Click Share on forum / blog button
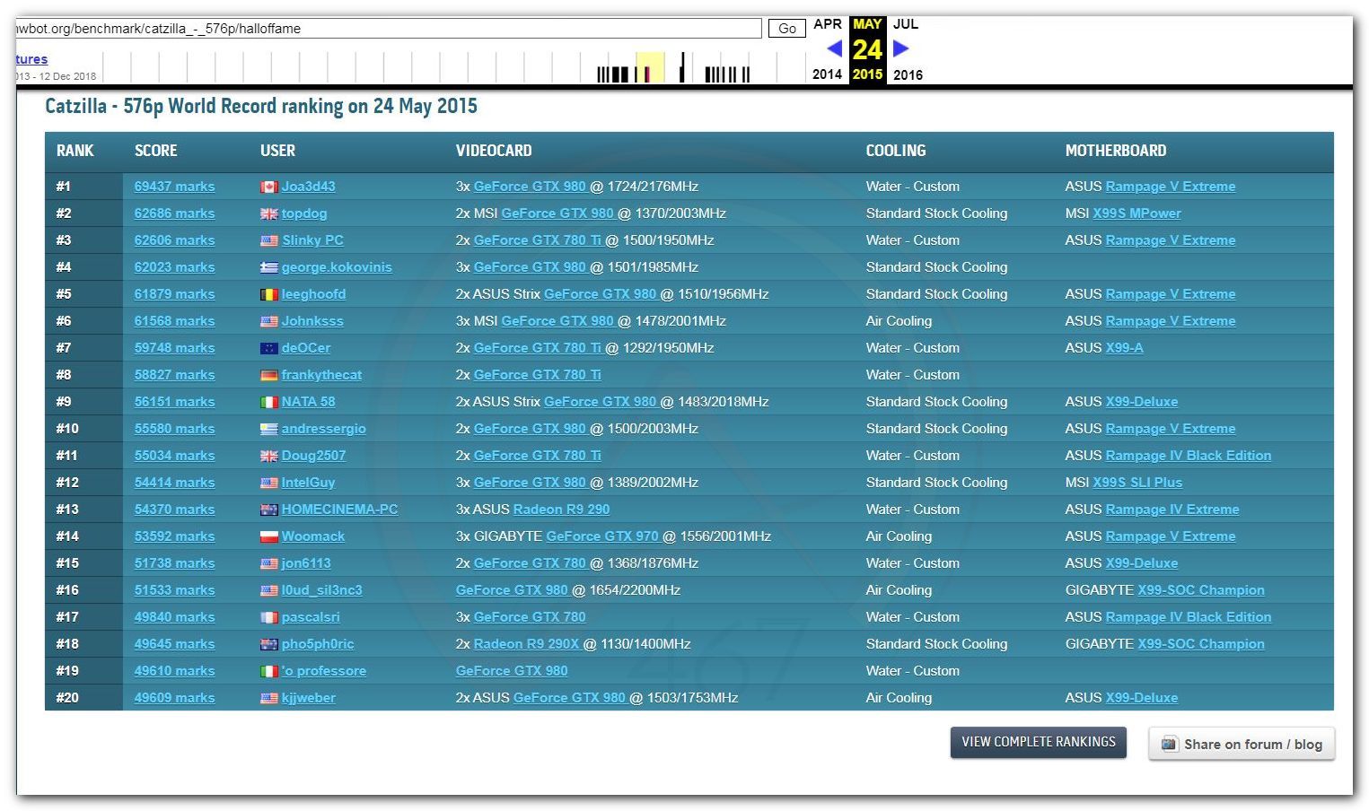 [1242, 744]
